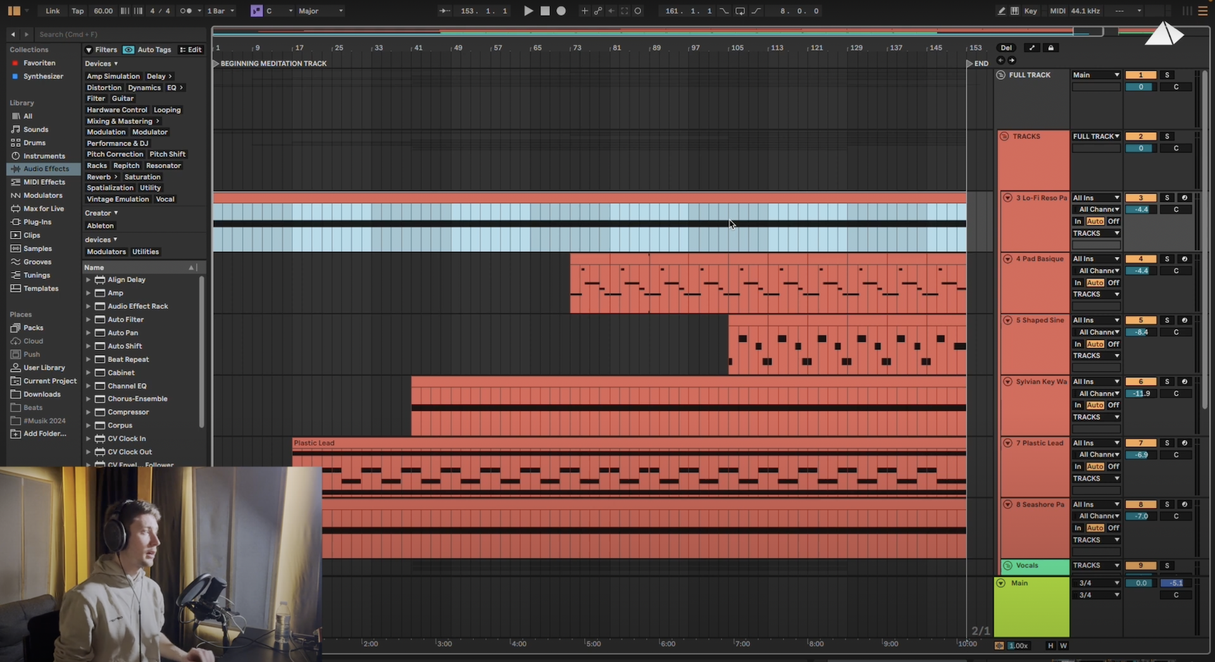Click the Del locator button

click(1006, 48)
